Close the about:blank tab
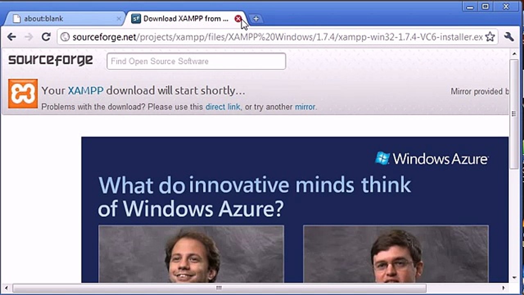The width and height of the screenshot is (524, 295). 119,18
